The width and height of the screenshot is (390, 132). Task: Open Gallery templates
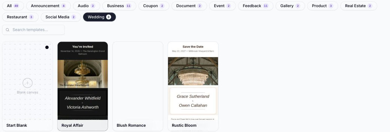tap(290, 6)
